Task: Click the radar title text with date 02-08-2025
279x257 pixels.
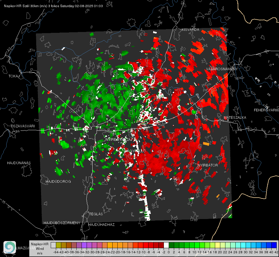Action: pos(53,6)
